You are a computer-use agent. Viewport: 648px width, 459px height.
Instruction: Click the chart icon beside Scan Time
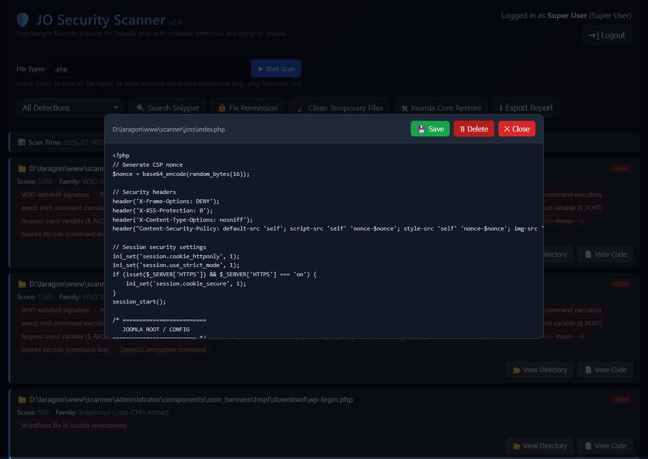click(x=21, y=142)
